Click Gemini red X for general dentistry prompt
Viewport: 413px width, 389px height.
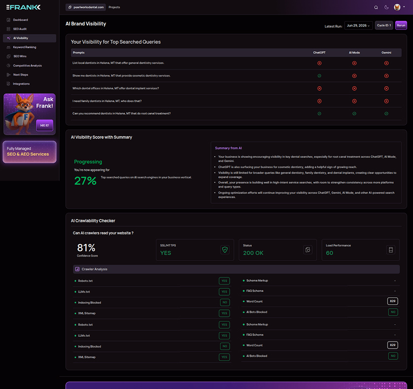point(387,63)
